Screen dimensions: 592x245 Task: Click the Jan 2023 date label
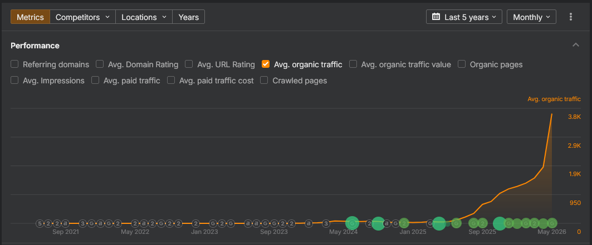204,232
